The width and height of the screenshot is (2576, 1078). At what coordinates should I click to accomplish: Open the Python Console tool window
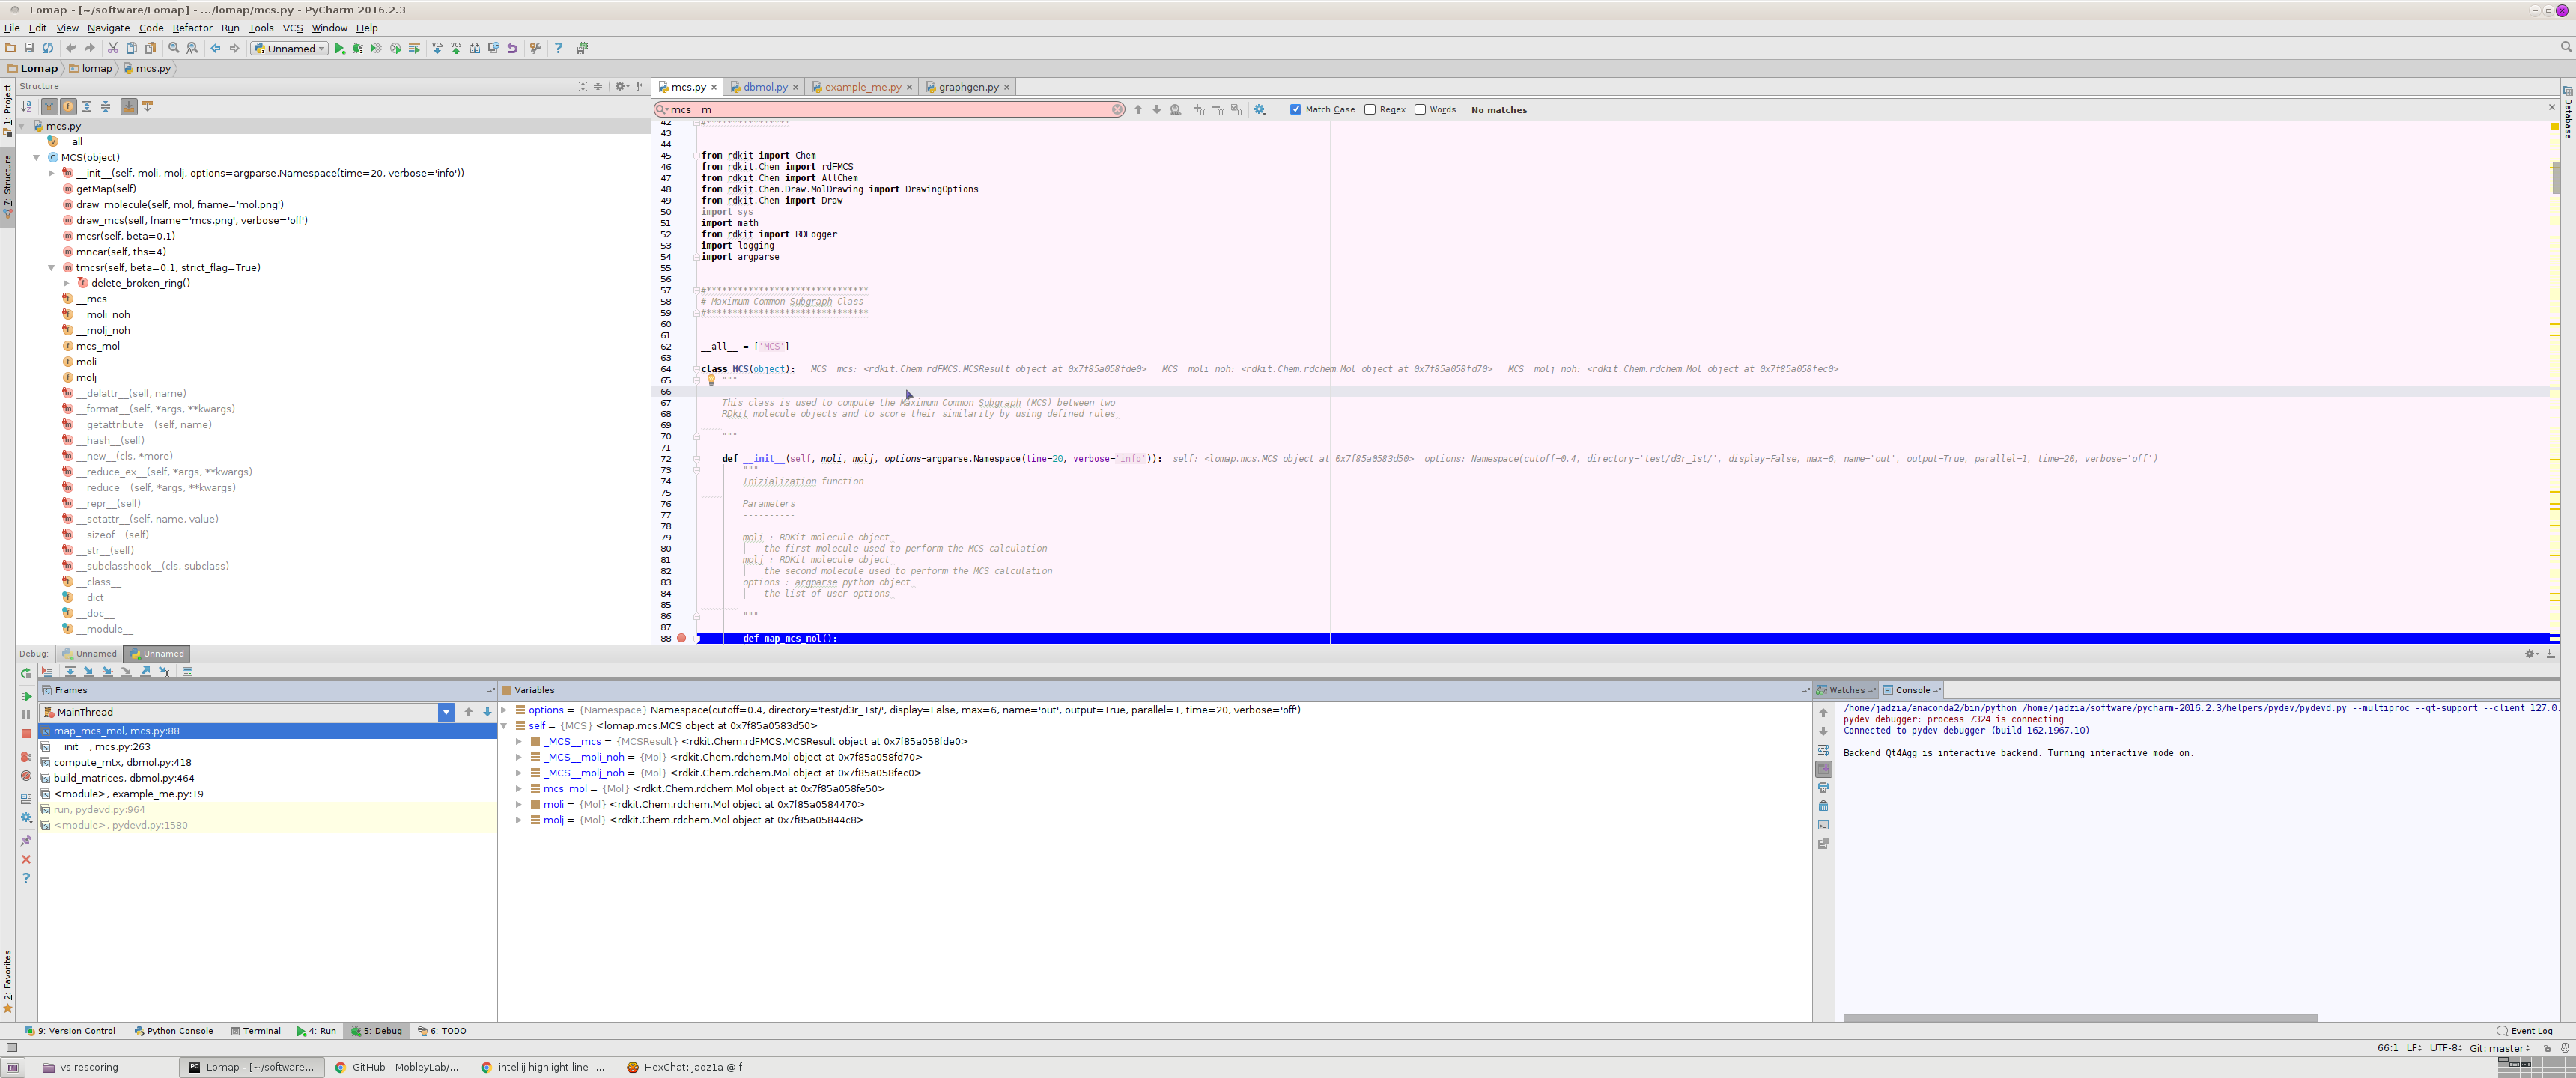[x=173, y=1031]
